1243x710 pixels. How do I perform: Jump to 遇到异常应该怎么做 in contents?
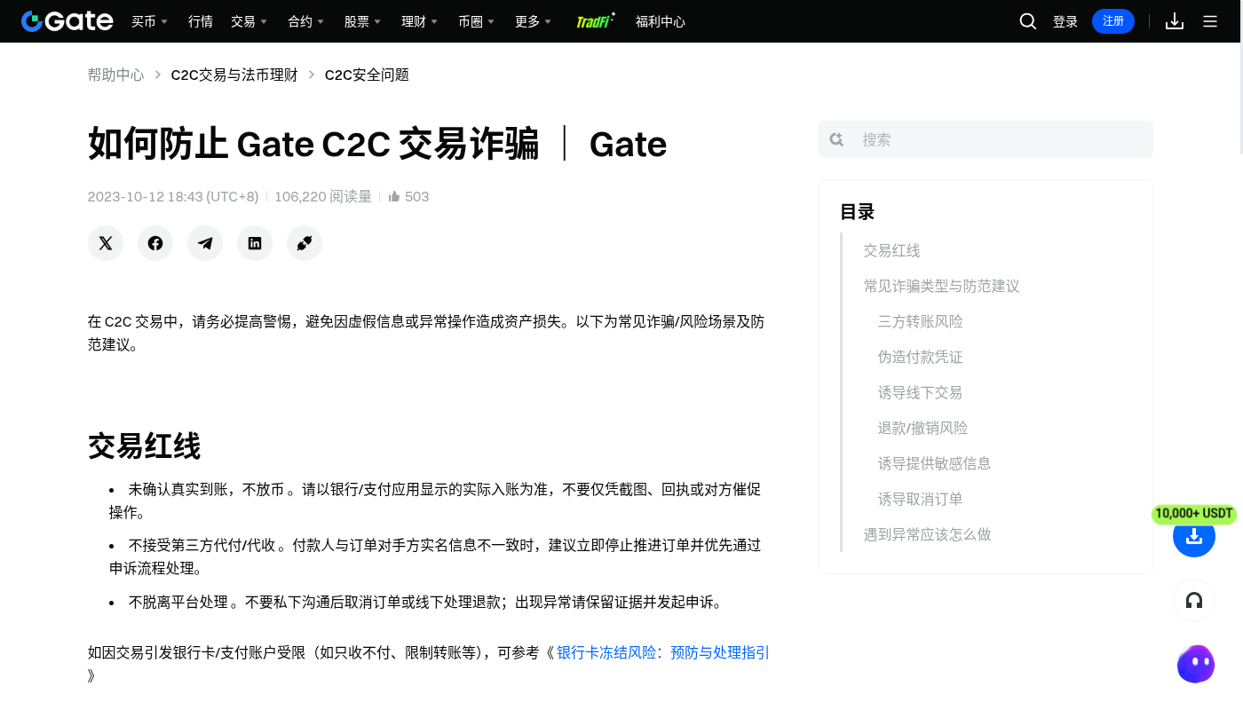tap(927, 534)
